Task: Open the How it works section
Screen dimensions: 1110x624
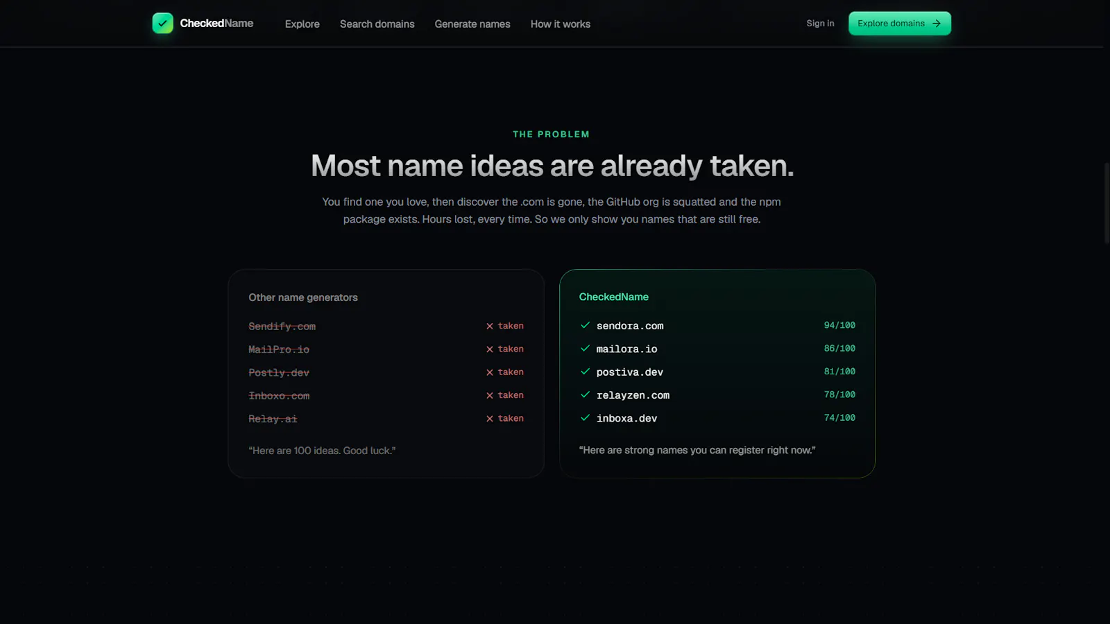Action: [561, 24]
